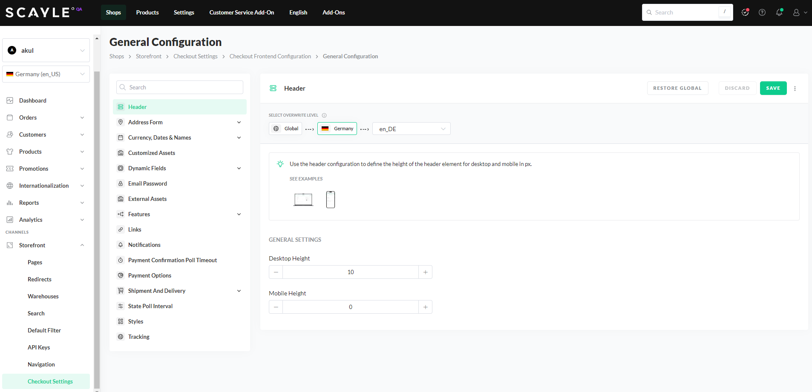The height and width of the screenshot is (392, 812).
Task: Click the configuration Search input field
Action: [180, 87]
